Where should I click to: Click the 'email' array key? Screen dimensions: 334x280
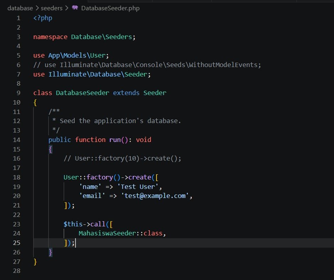[92, 196]
